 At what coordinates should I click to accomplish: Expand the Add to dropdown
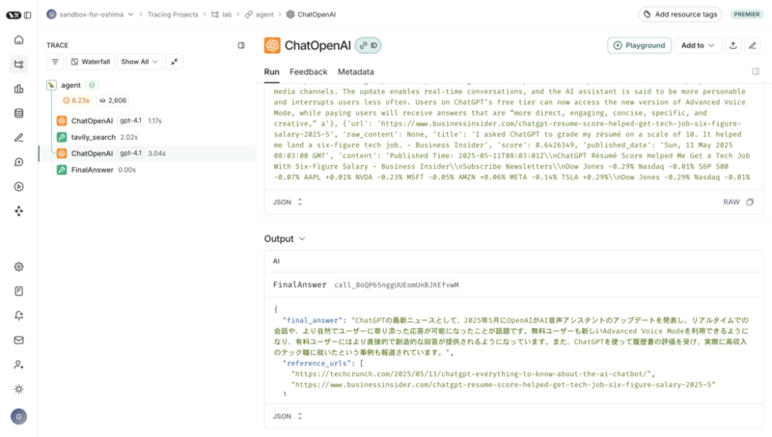tap(698, 45)
